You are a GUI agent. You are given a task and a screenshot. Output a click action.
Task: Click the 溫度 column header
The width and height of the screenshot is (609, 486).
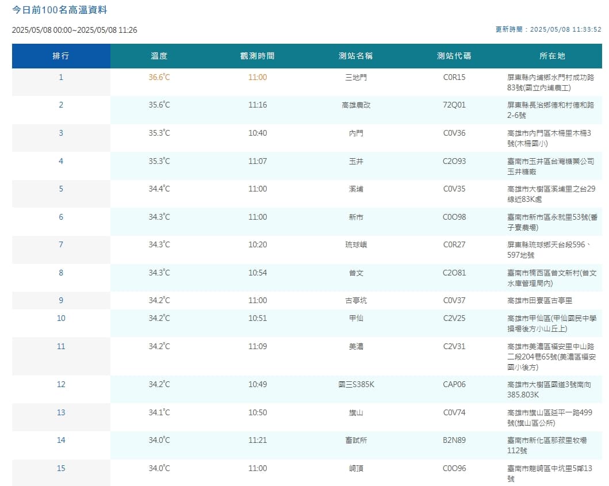point(159,56)
